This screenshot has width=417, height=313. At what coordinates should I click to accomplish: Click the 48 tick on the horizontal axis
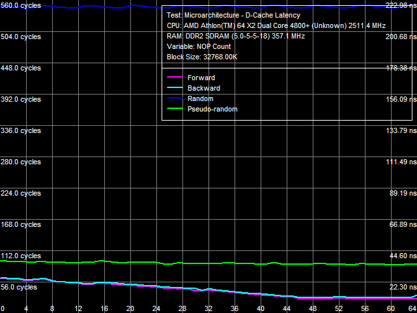[x=313, y=308]
